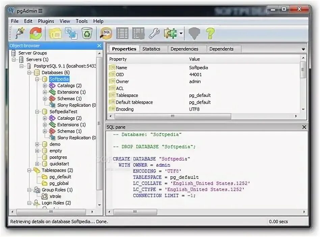Open the plugins dropdown arrow
320x237 pixels.
[x=181, y=33]
